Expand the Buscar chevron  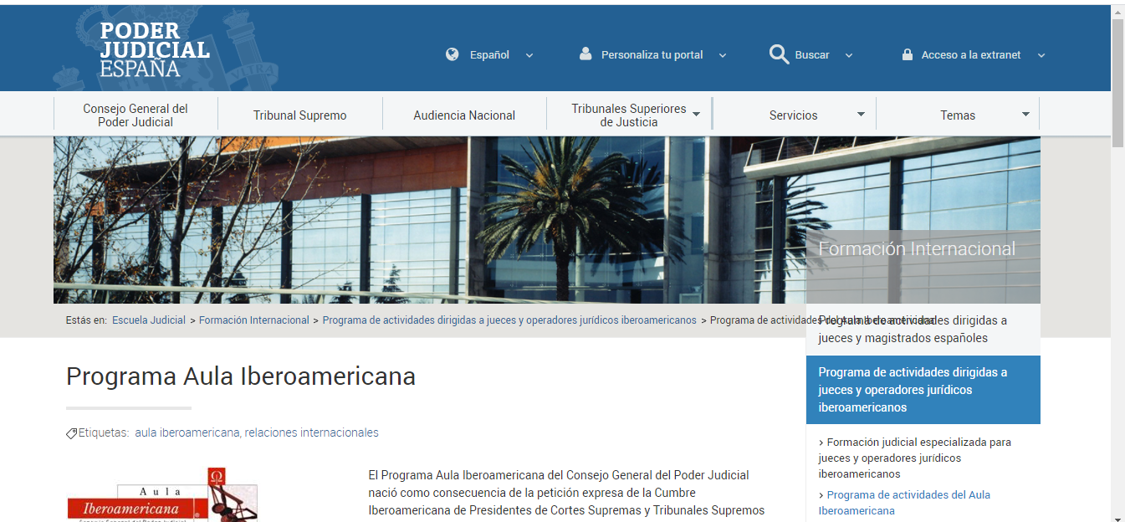click(848, 55)
